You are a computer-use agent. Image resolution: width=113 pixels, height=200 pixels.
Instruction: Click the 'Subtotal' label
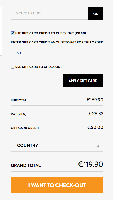(x=19, y=100)
